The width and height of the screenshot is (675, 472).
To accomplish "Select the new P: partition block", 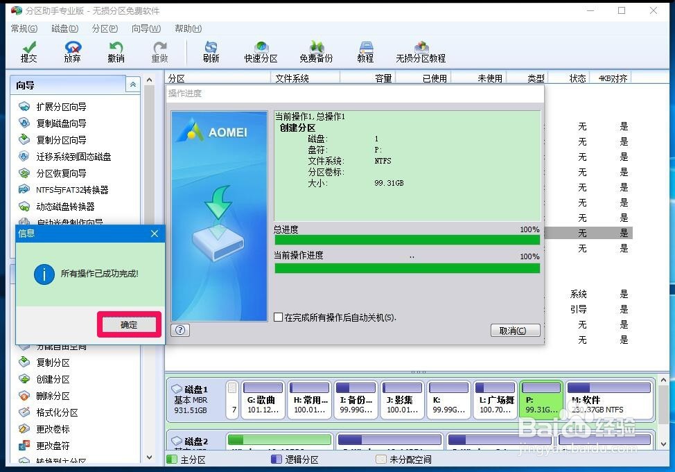I will pos(541,400).
